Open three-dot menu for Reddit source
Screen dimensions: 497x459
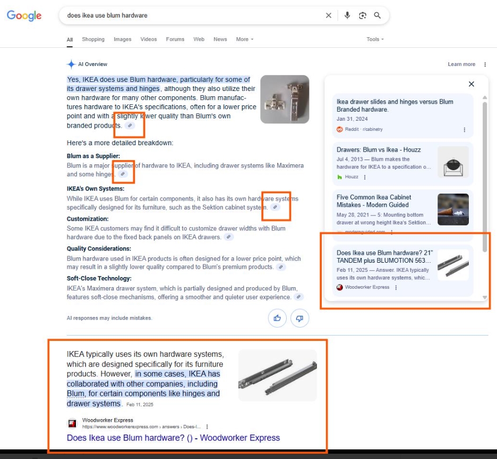(x=465, y=130)
